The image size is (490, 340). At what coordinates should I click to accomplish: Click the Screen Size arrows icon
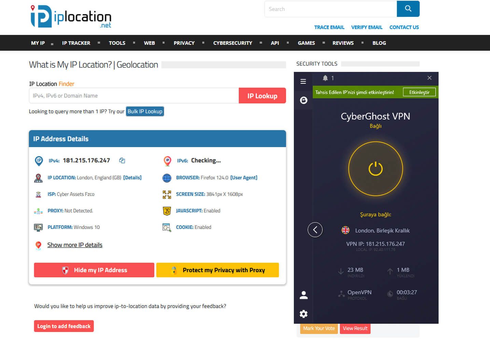pos(167,194)
